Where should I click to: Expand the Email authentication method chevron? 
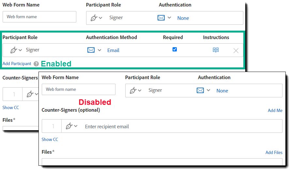tap(99, 50)
